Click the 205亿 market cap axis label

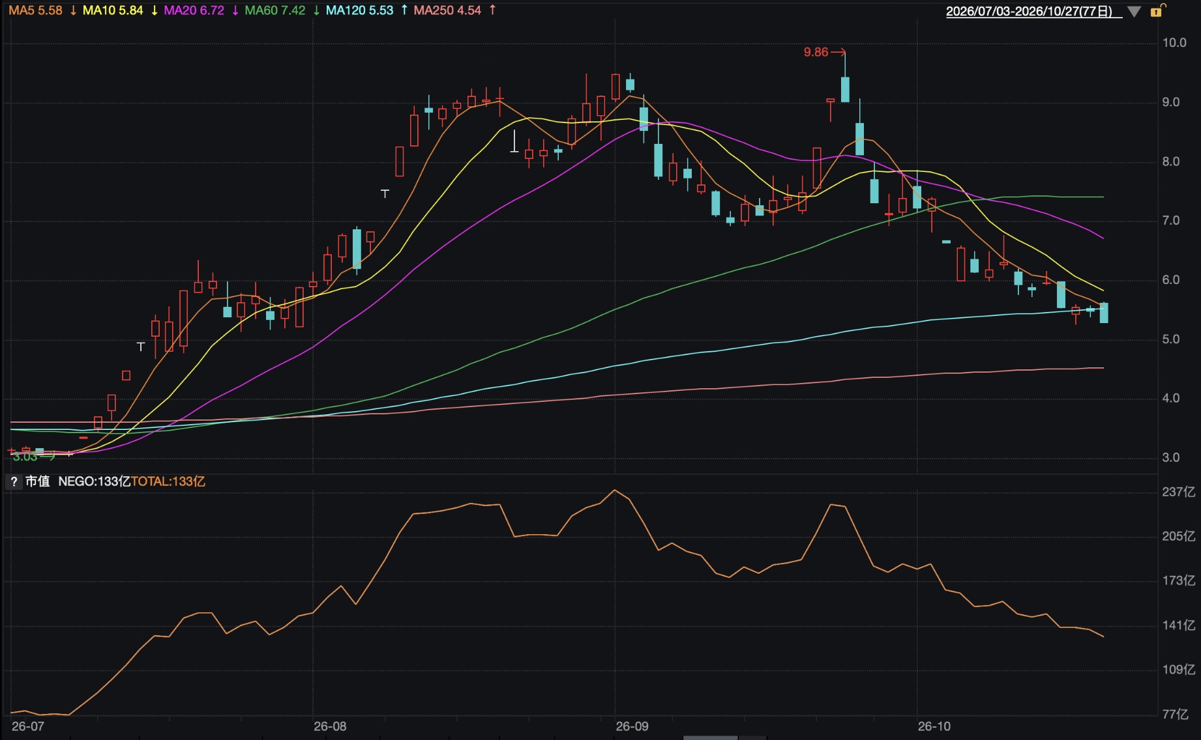(x=1179, y=536)
